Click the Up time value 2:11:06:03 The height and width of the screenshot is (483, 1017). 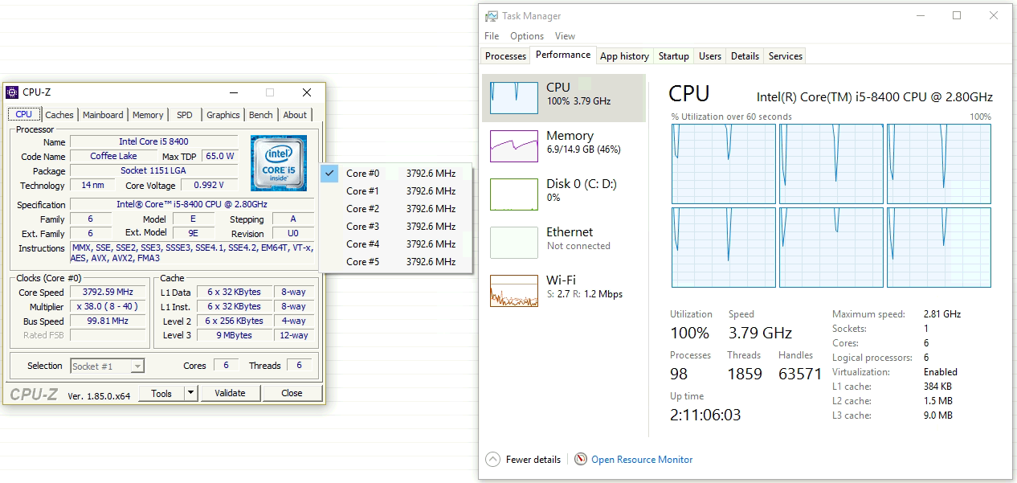(705, 415)
